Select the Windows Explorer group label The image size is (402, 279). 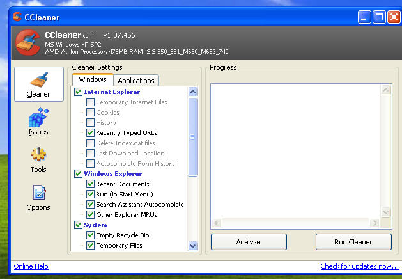113,174
